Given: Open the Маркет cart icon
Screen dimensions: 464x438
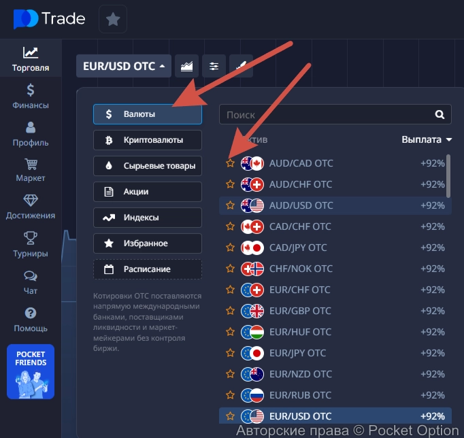Looking at the screenshot, I should tap(31, 170).
